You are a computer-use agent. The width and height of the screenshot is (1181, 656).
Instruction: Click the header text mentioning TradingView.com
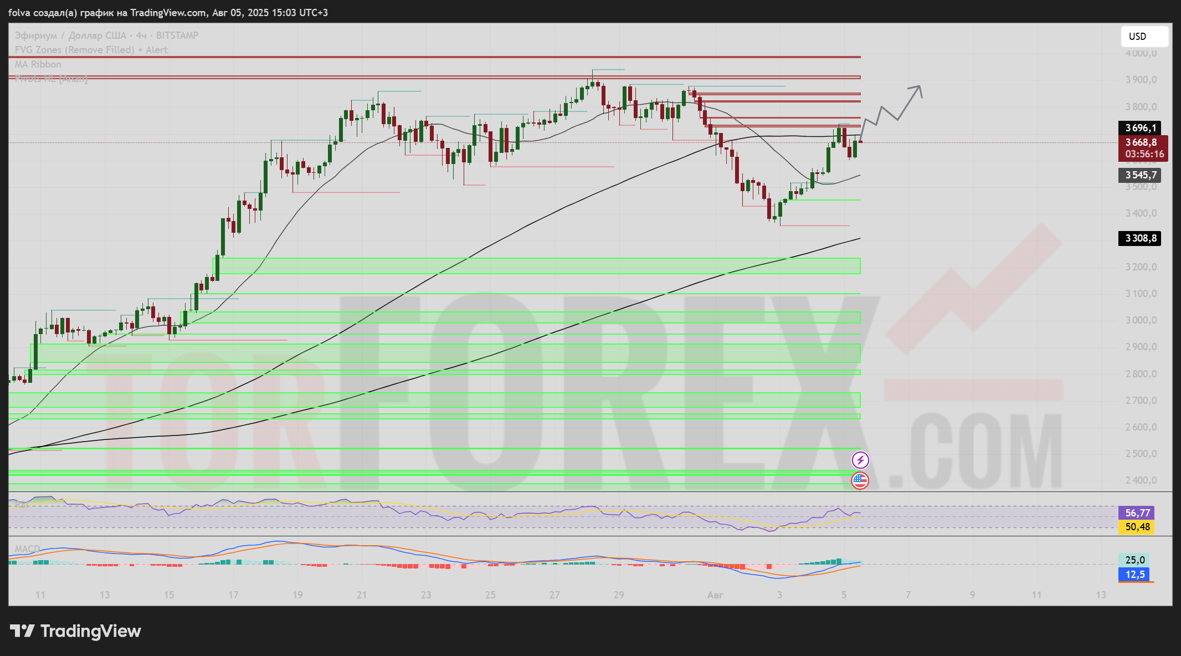click(168, 12)
